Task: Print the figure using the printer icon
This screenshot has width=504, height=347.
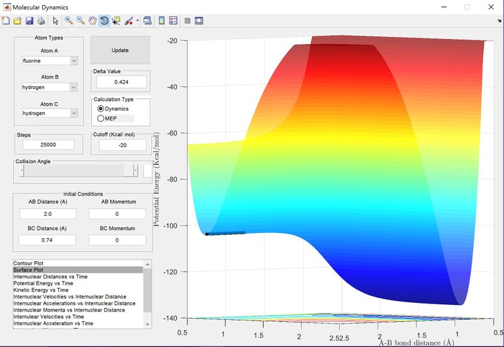Action: (x=40, y=21)
